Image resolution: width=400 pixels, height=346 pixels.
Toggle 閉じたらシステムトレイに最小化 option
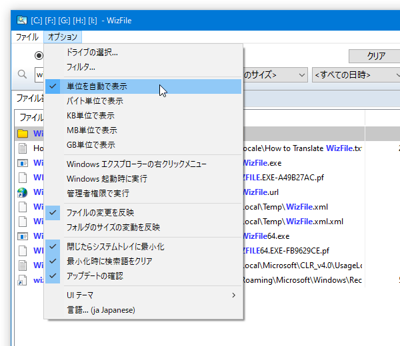pyautogui.click(x=143, y=247)
